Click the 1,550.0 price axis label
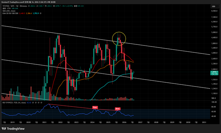Viewport: 221px width, 133px height. [x=214, y=80]
